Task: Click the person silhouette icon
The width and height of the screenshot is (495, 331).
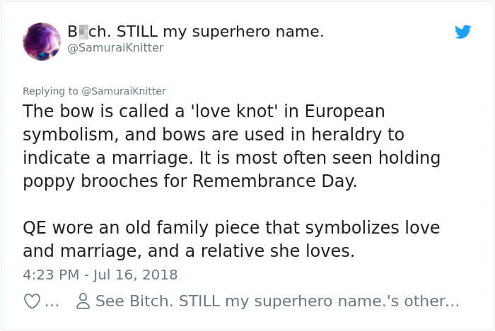Action: coord(83,301)
